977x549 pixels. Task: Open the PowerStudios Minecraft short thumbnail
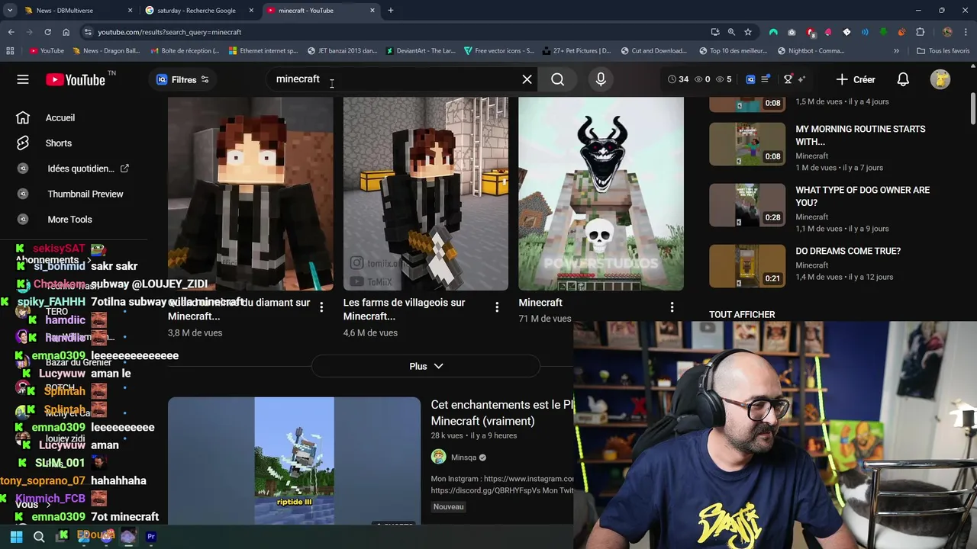pyautogui.click(x=601, y=194)
